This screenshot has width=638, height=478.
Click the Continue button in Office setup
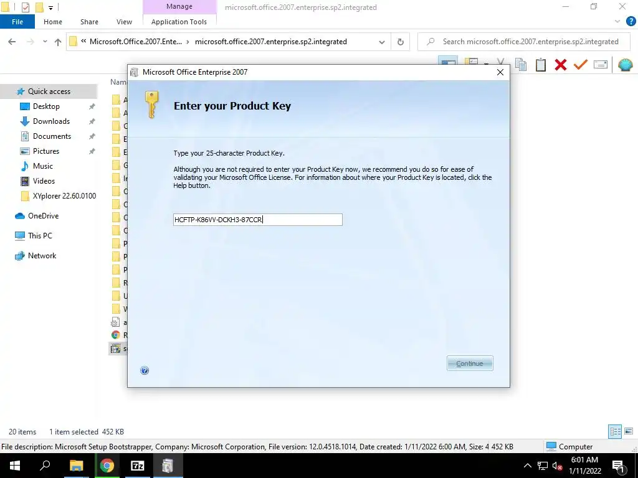click(x=470, y=363)
